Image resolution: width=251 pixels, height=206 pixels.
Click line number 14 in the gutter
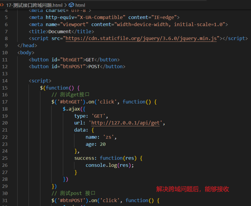[5, 81]
